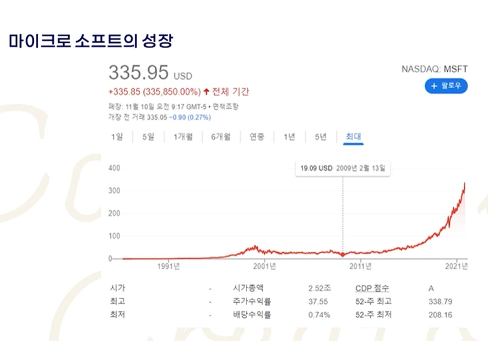Click the 마이크로 소프트의 성장 slide title
Screen dimensions: 488x341
pyautogui.click(x=90, y=41)
